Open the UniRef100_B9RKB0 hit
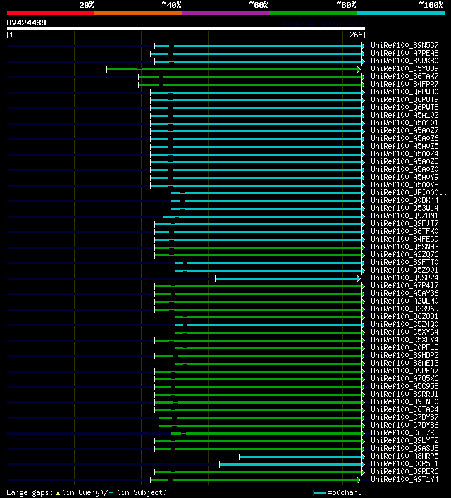The height and width of the screenshot is (498, 451). pos(404,61)
